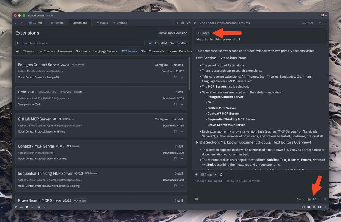Image resolution: width=341 pixels, height=222 pixels.
Task: Open the repository link of Postgres Context Server
Action: (175, 77)
